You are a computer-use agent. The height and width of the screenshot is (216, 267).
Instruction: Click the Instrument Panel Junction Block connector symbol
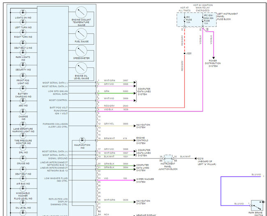168,159
